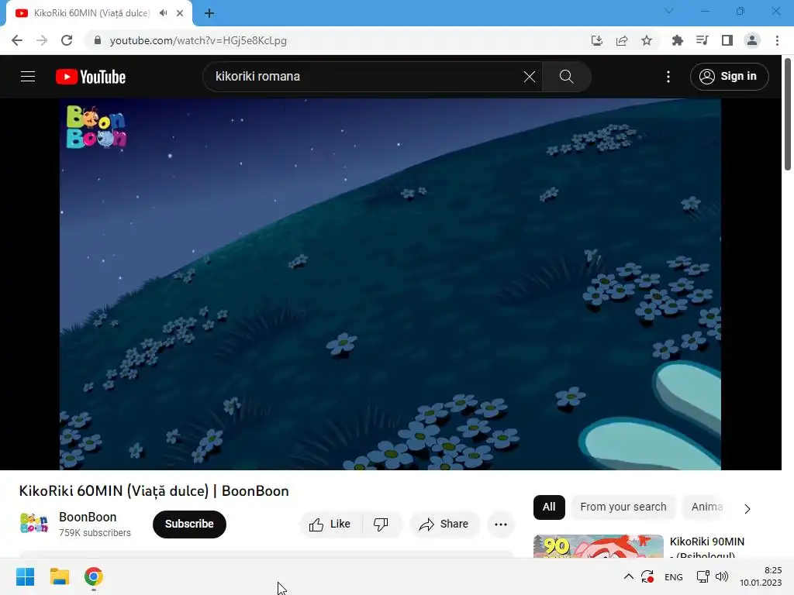Open the tab search chevron in the title bar
794x595 pixels.
coord(669,11)
